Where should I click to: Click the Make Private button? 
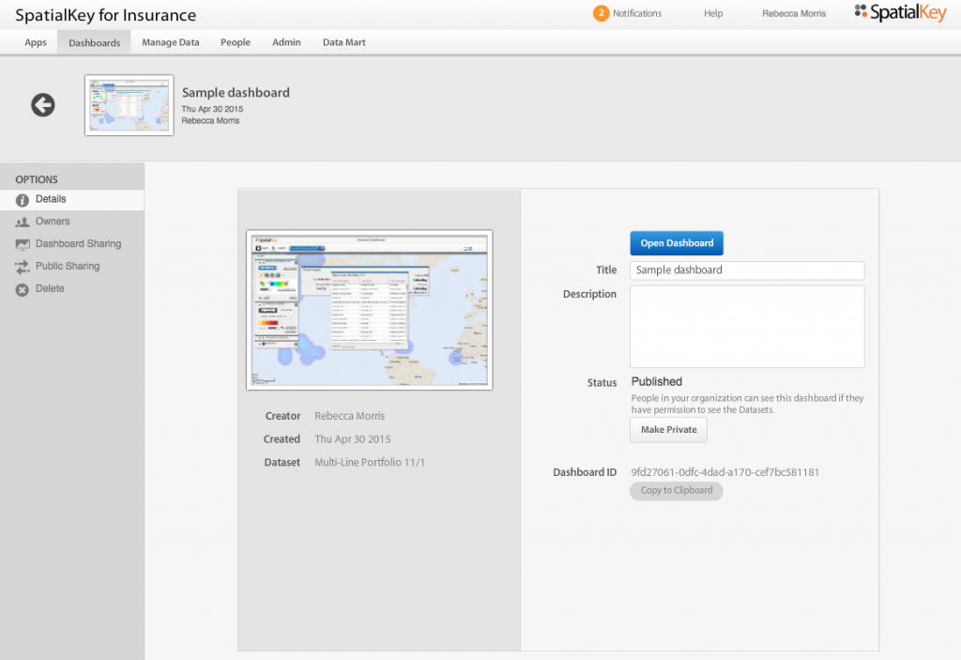click(x=668, y=429)
